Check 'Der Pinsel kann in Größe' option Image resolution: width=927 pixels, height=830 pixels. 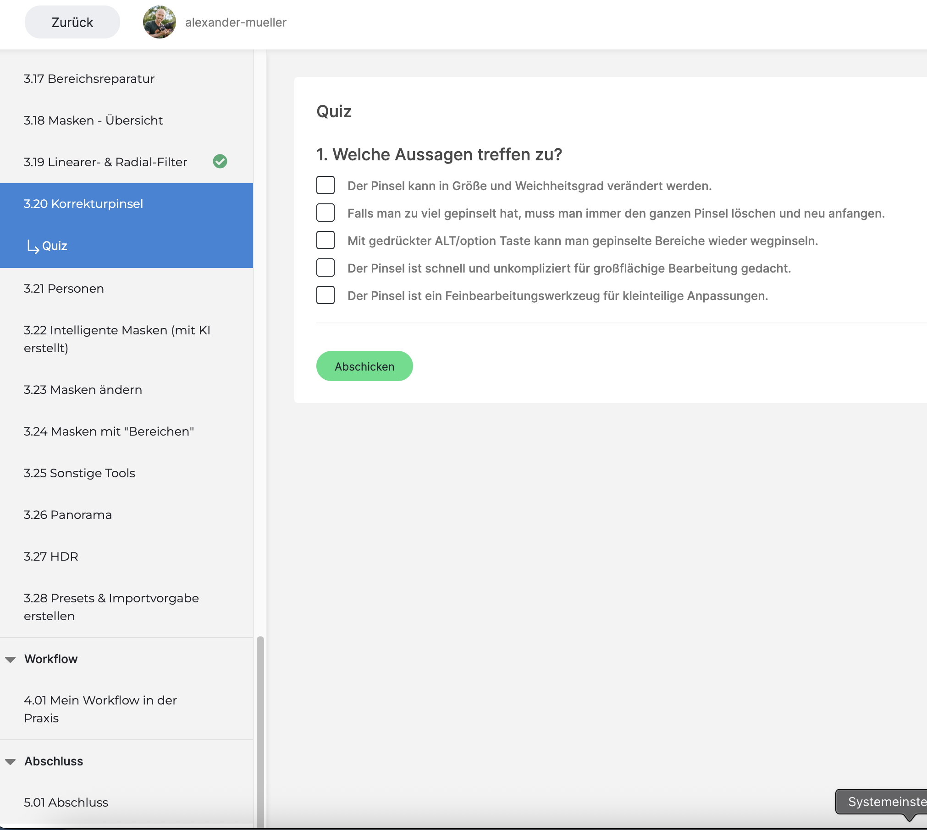(326, 185)
